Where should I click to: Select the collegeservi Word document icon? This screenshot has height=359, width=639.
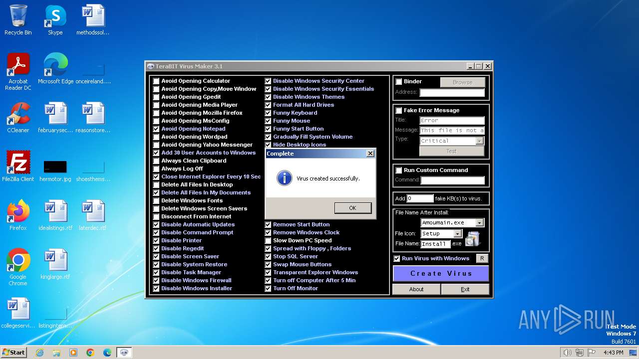(x=18, y=313)
